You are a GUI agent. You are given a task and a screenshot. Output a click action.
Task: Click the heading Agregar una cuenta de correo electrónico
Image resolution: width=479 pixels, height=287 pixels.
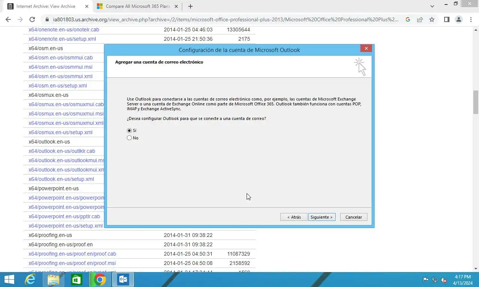pos(159,62)
